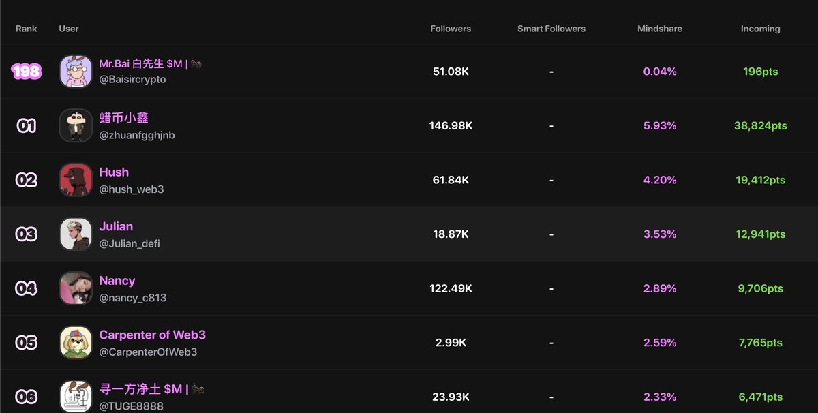Screen dimensions: 818x413
Task: Click the Rank column header
Action: point(27,29)
